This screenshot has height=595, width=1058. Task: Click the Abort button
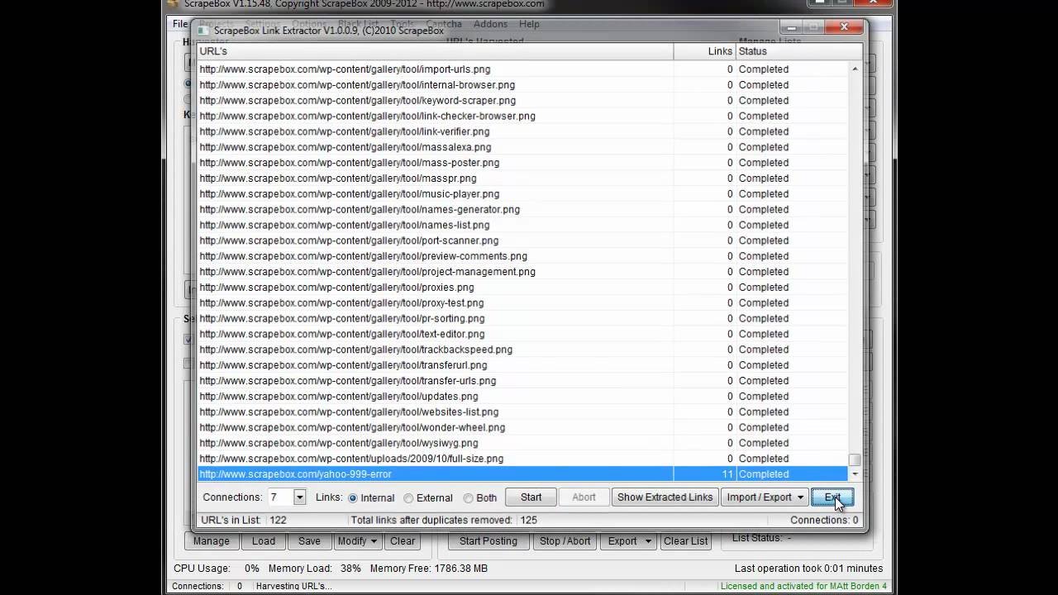584,497
